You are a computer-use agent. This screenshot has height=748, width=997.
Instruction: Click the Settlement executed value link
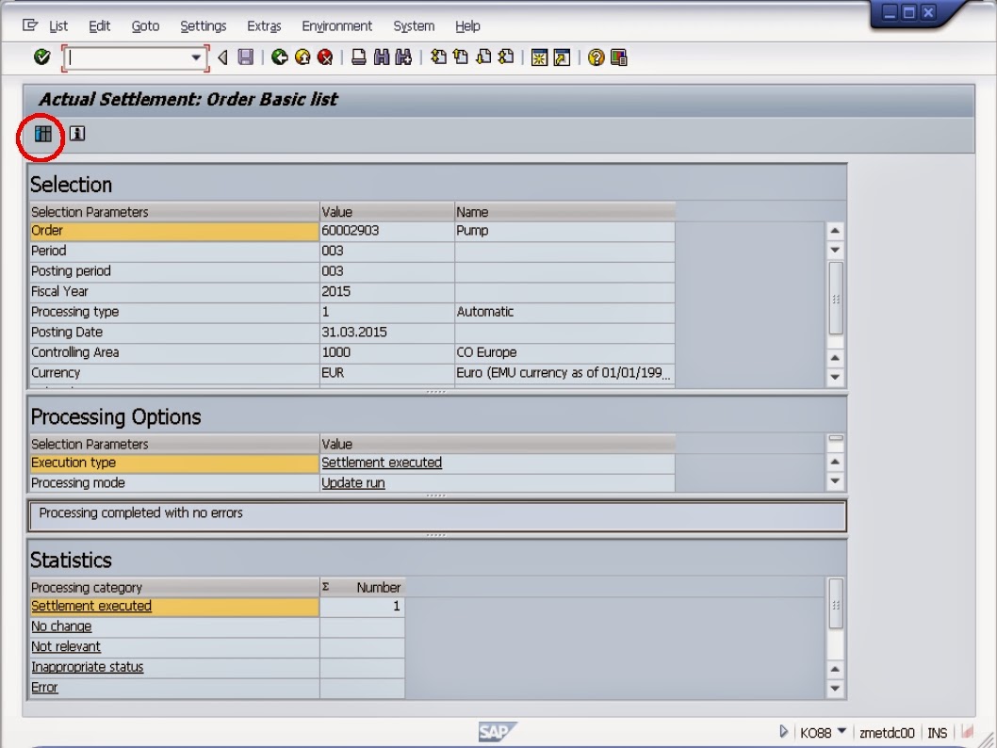[x=382, y=463]
